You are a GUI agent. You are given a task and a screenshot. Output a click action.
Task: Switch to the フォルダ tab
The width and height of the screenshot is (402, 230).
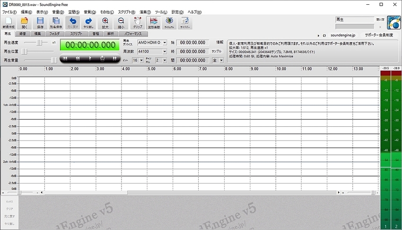[54, 34]
